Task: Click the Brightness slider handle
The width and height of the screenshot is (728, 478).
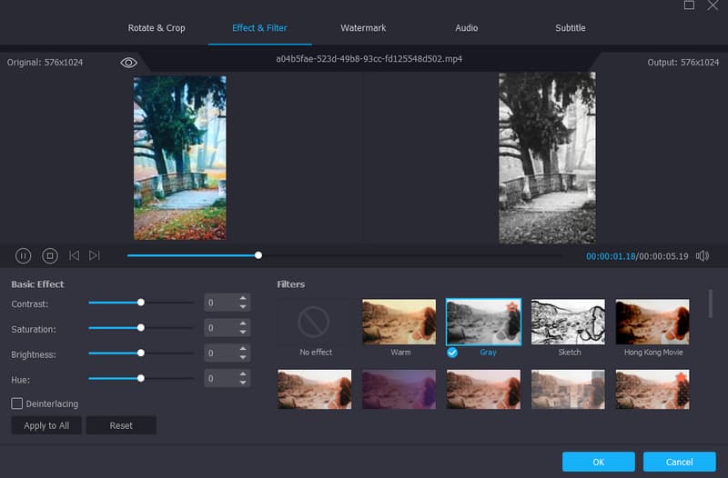Action: (x=141, y=353)
